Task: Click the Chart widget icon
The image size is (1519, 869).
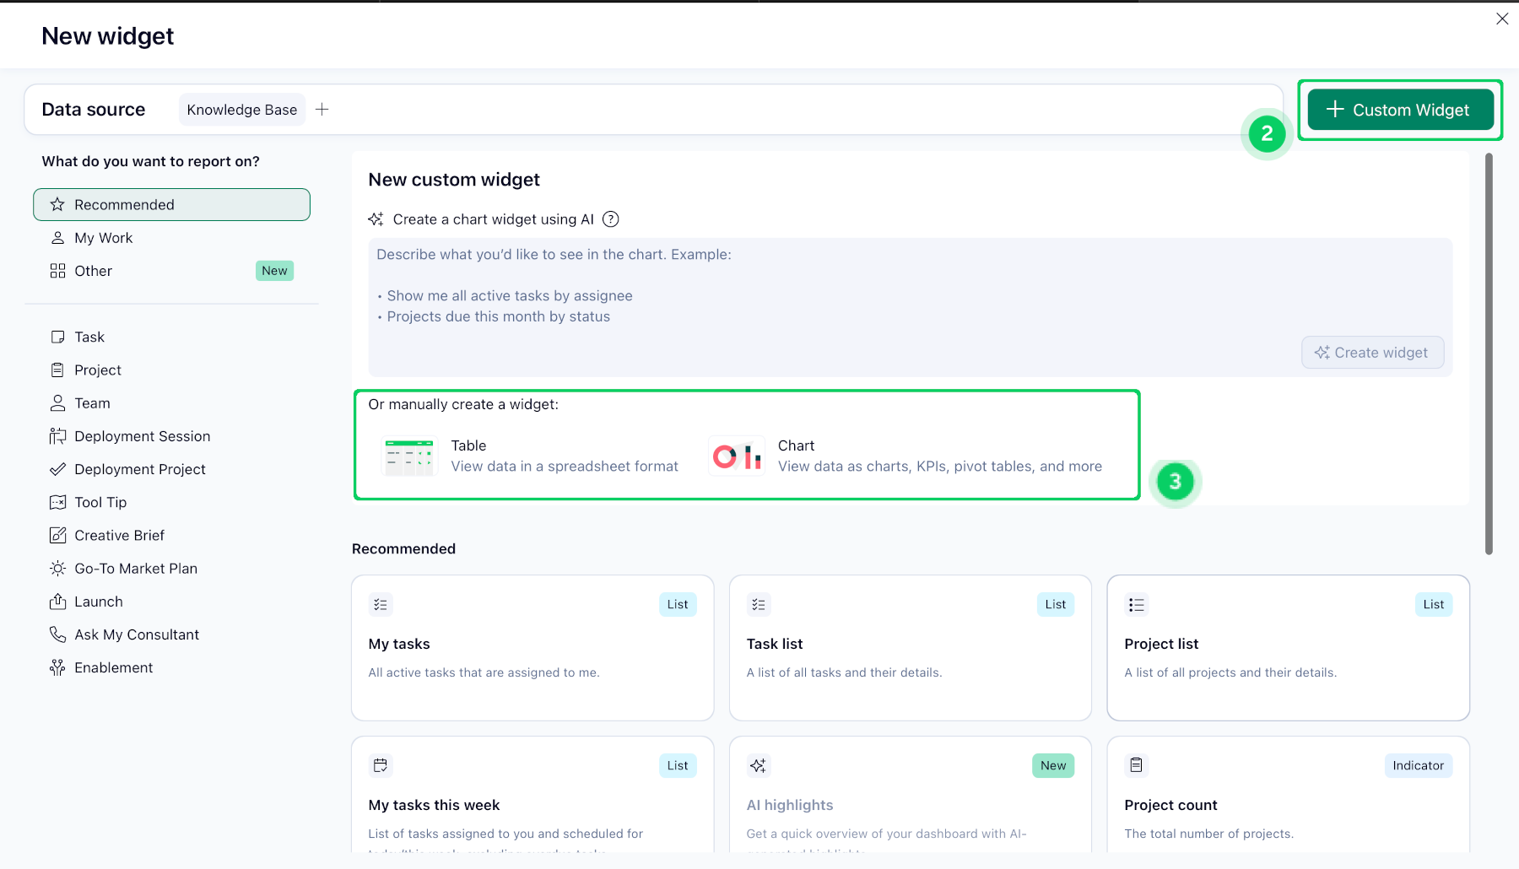Action: (x=737, y=456)
